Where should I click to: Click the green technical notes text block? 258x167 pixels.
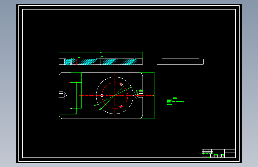175,101
